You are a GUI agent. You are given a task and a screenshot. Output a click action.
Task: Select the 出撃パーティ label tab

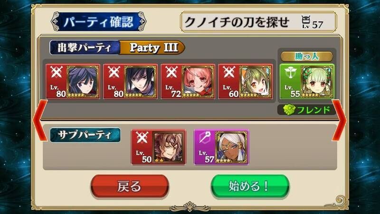click(85, 47)
